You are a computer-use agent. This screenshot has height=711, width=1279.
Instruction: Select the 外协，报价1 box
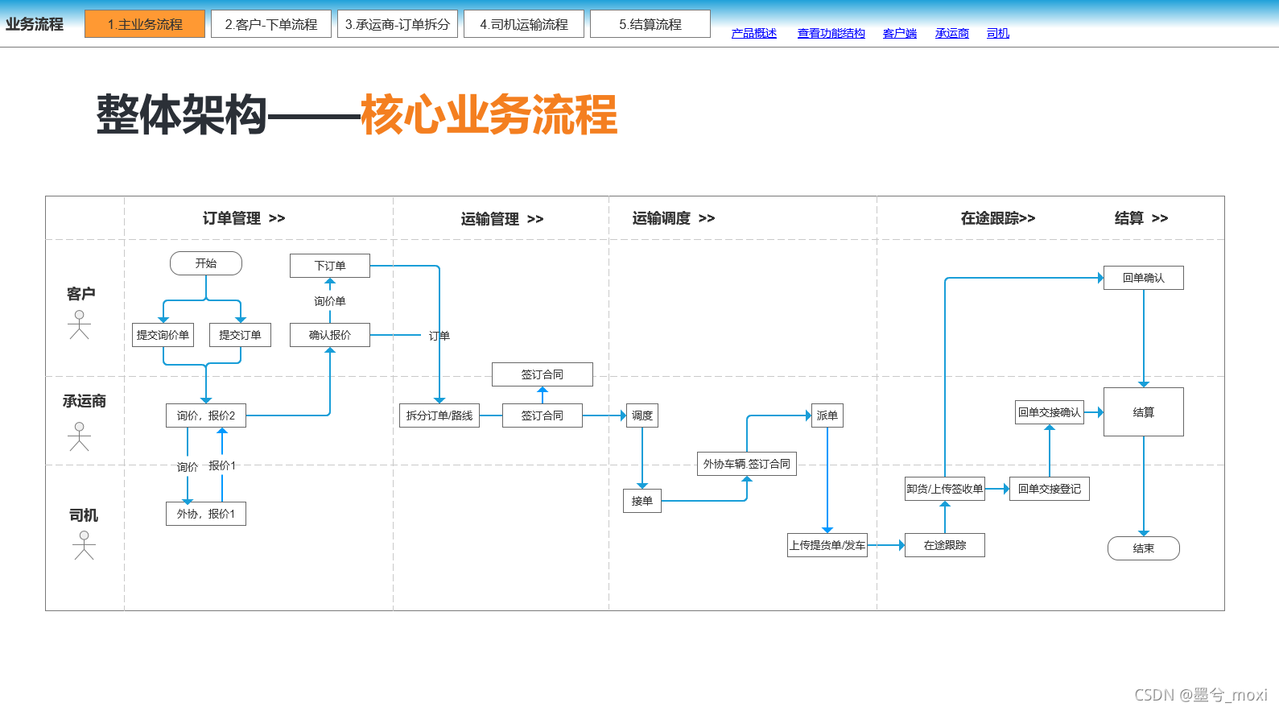[x=206, y=514]
